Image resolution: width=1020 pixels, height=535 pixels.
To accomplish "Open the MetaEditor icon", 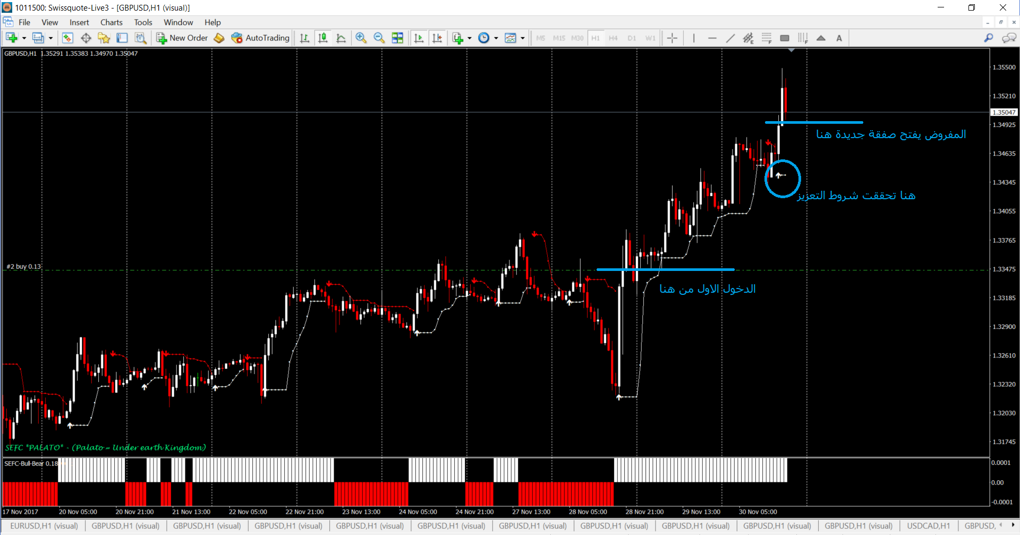I will point(219,38).
